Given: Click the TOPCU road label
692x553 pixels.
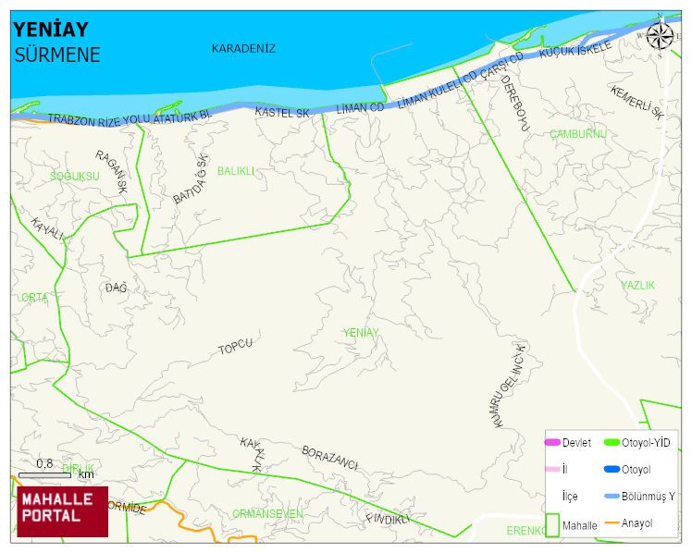Looking at the screenshot, I should tap(236, 347).
